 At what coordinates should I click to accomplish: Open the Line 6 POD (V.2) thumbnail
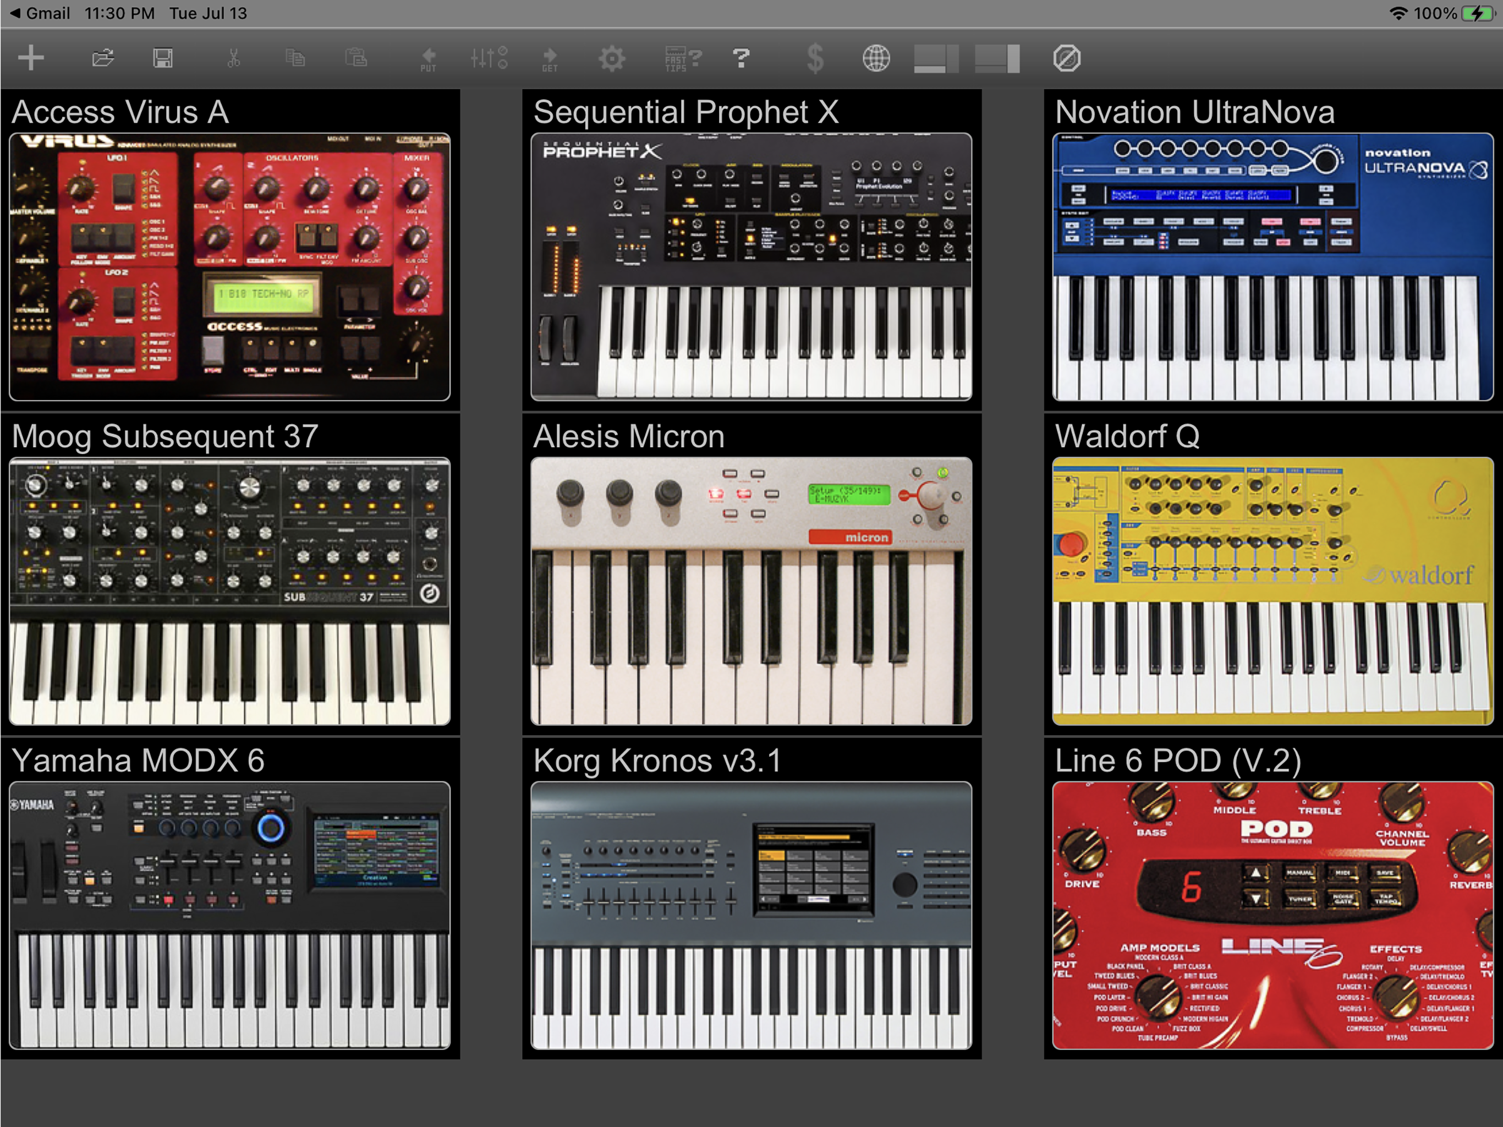[x=1272, y=915]
